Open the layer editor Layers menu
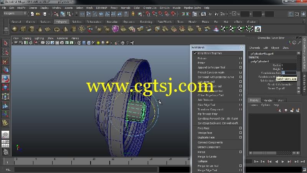The height and width of the screenshot is (173, 307). [254, 105]
